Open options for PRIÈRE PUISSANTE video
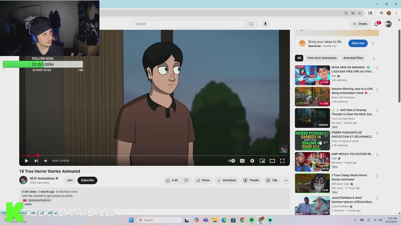Viewport: 401px width, 225px height. [x=377, y=133]
